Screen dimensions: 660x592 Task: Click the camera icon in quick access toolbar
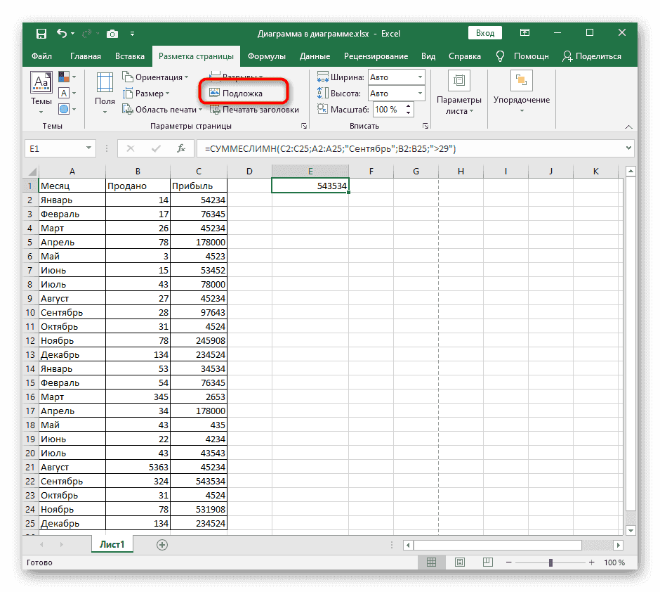click(x=112, y=33)
